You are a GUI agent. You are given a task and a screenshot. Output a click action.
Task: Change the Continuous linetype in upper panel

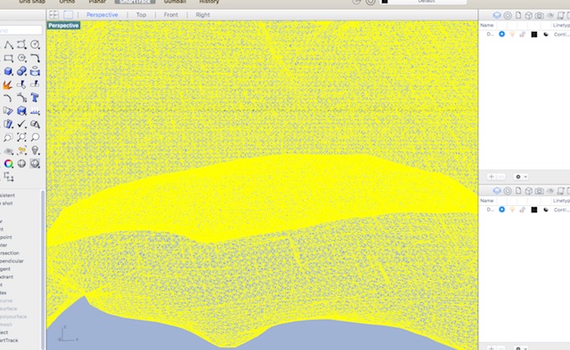click(x=562, y=34)
